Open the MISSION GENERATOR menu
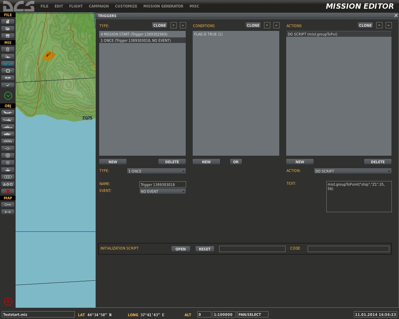 163,6
